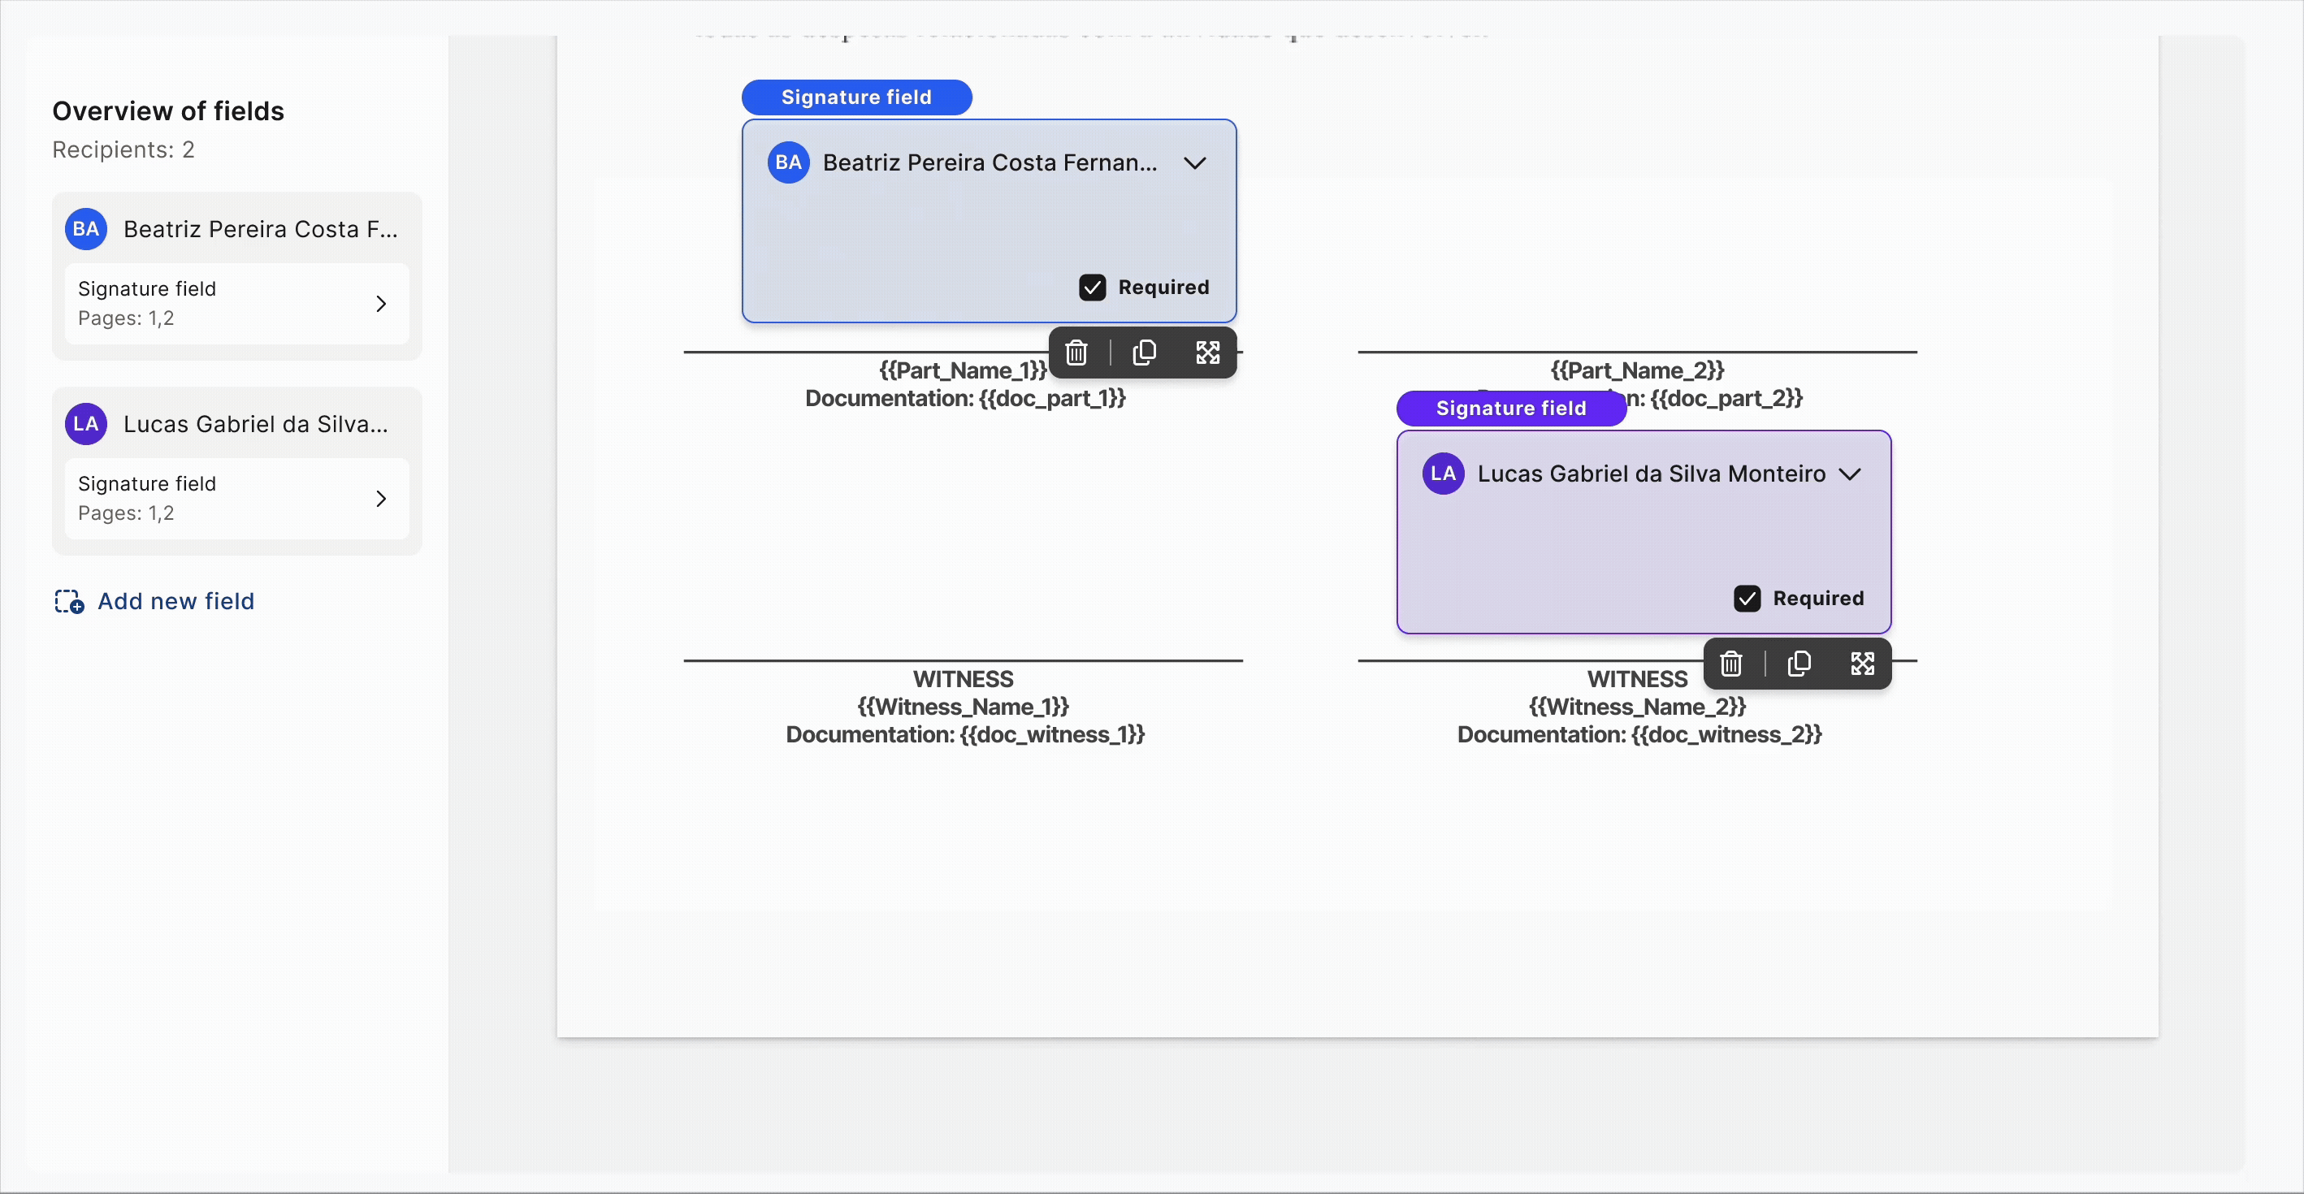Uncheck Required on Lucas's signature field
2304x1194 pixels.
pos(1747,599)
